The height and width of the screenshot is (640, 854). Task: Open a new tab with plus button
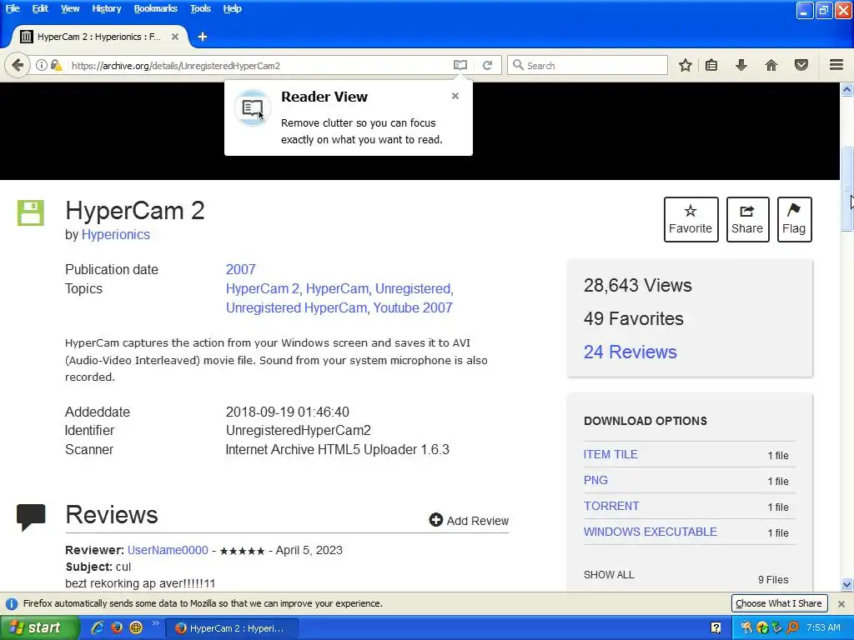tap(203, 37)
